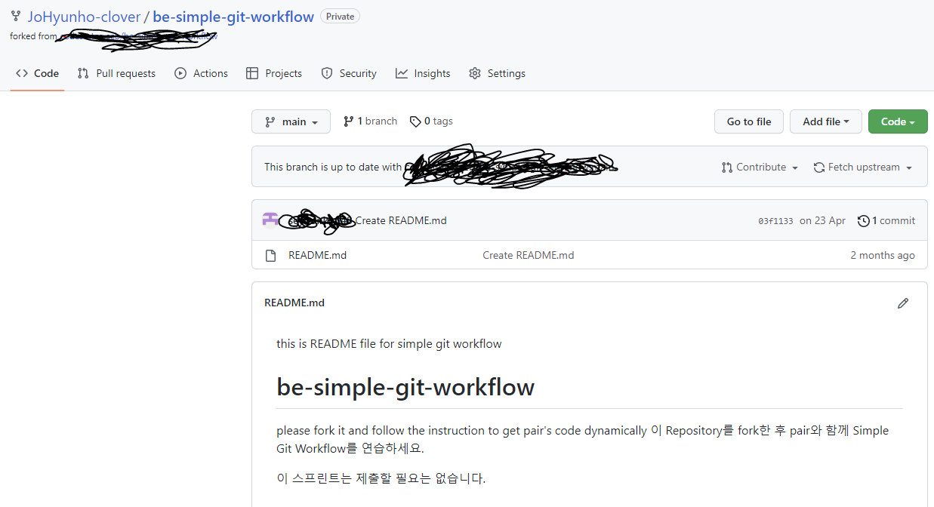Open JoHyunho-clover profile link
This screenshot has width=934, height=507.
pyautogui.click(x=84, y=17)
